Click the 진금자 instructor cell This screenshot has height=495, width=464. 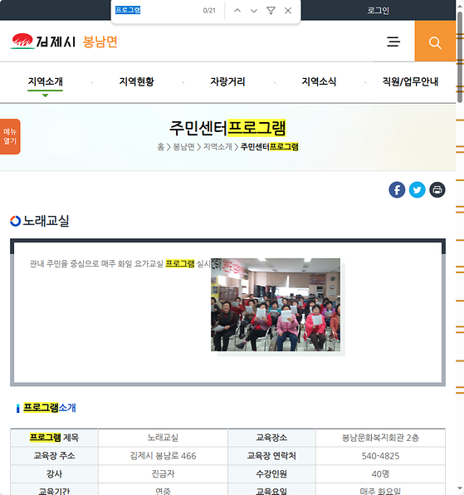point(163,473)
